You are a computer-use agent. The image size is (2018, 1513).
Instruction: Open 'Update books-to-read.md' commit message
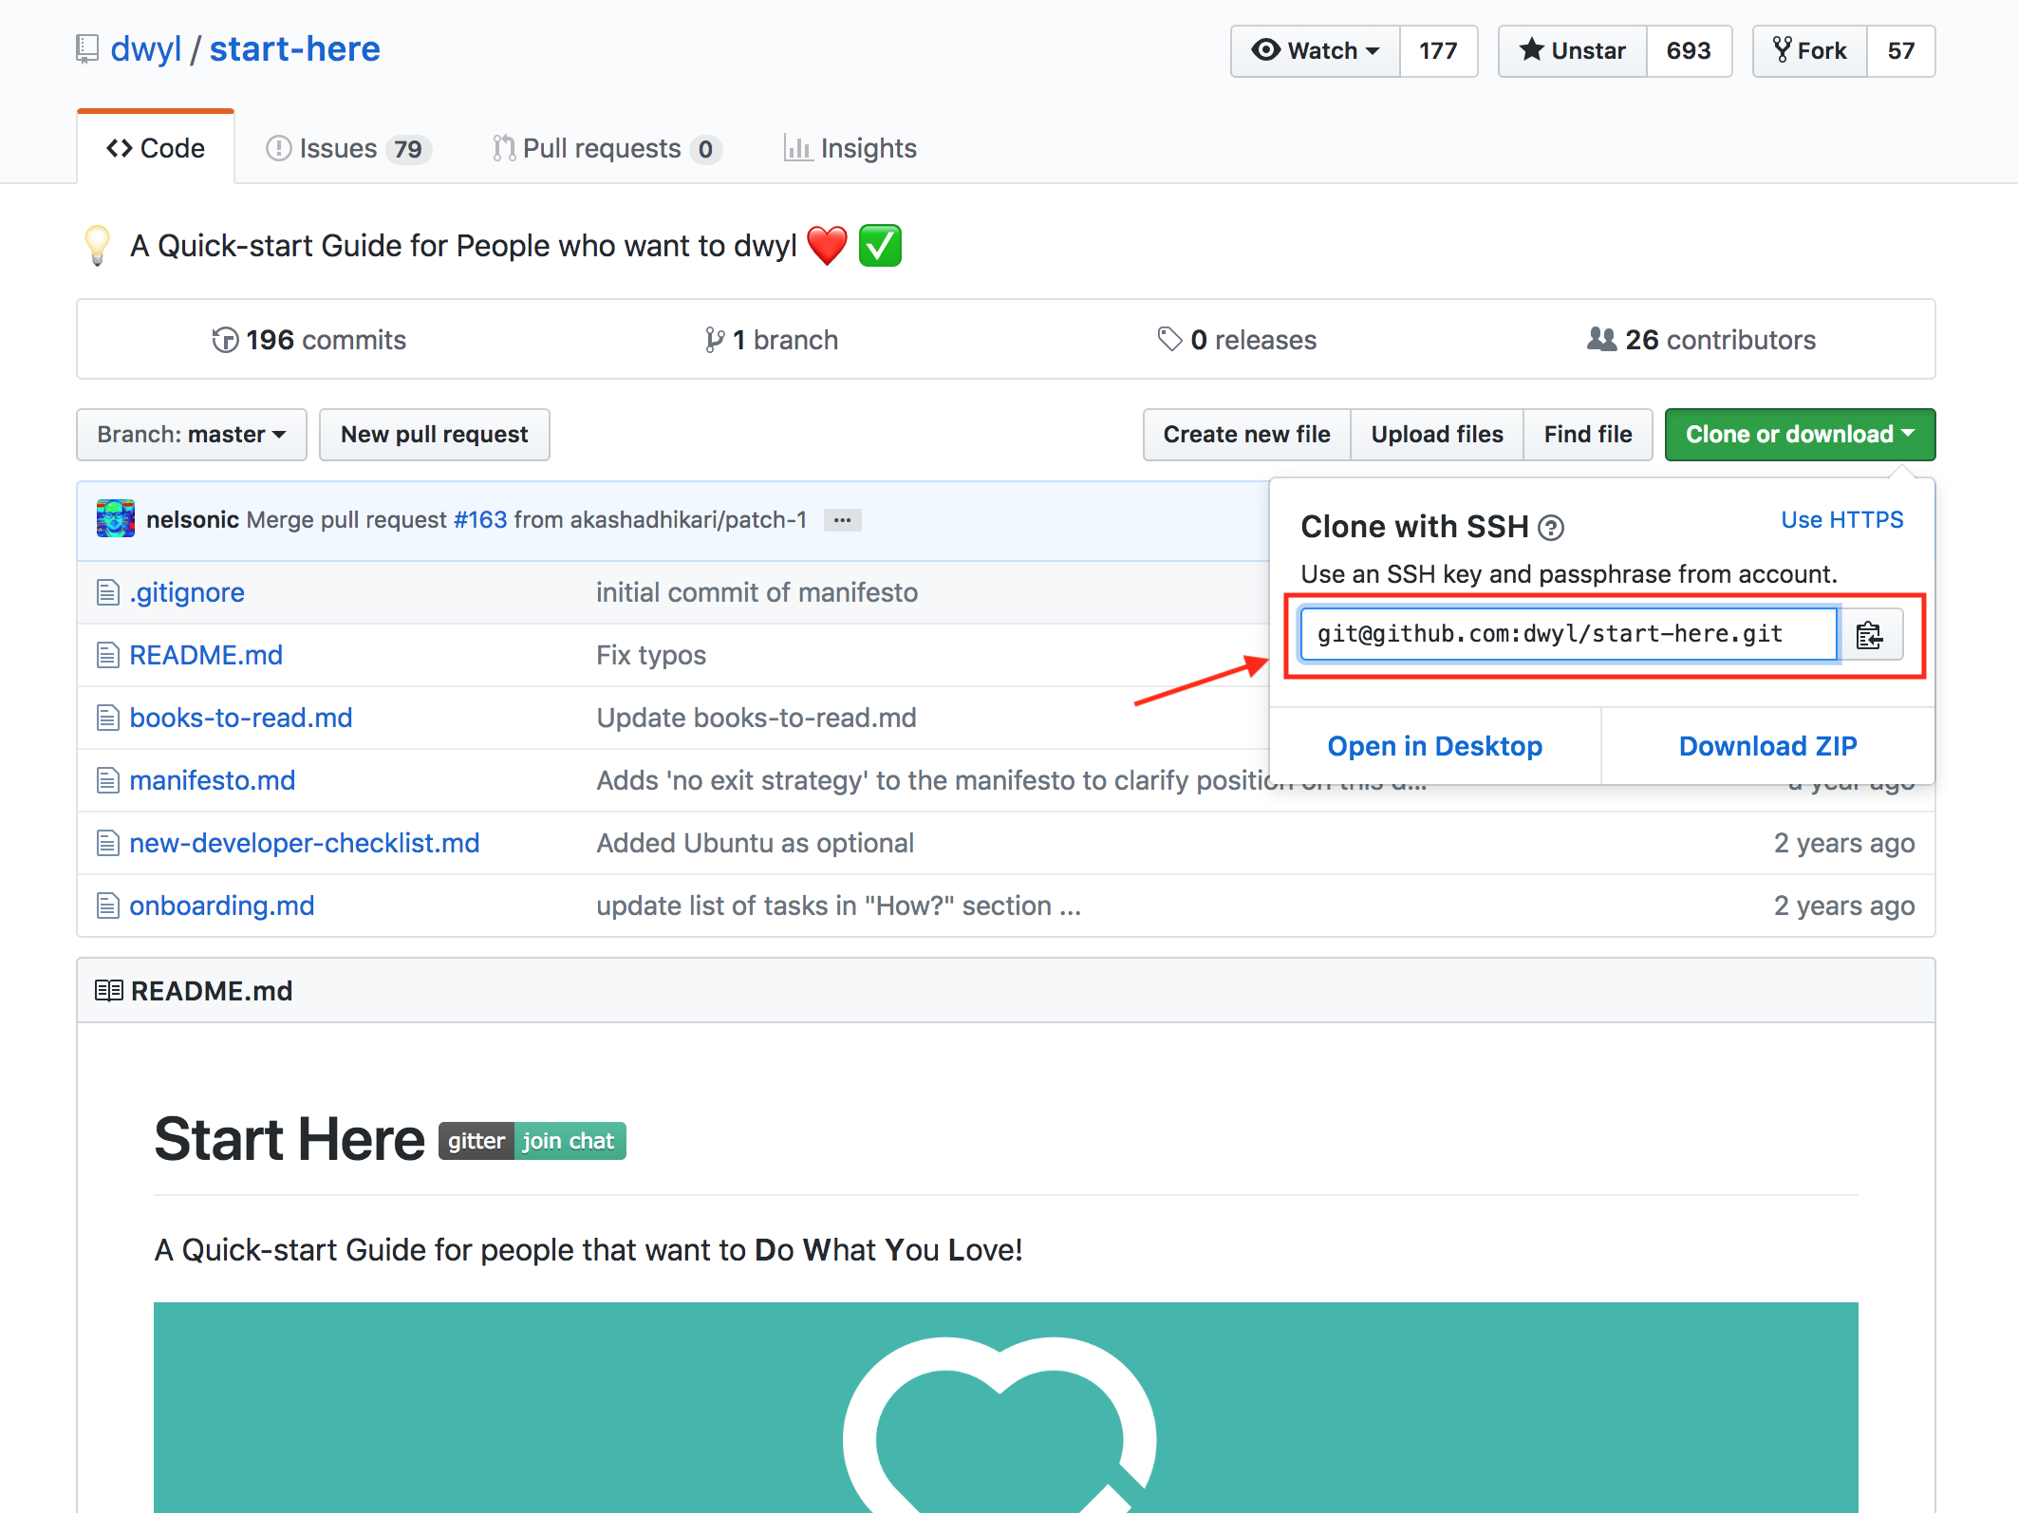[757, 718]
